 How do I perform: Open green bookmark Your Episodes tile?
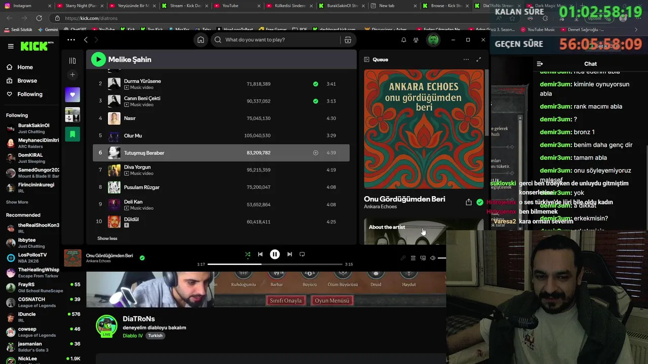coord(72,134)
